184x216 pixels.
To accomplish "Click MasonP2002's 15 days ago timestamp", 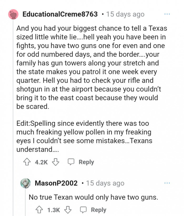I will (x=105, y=183).
